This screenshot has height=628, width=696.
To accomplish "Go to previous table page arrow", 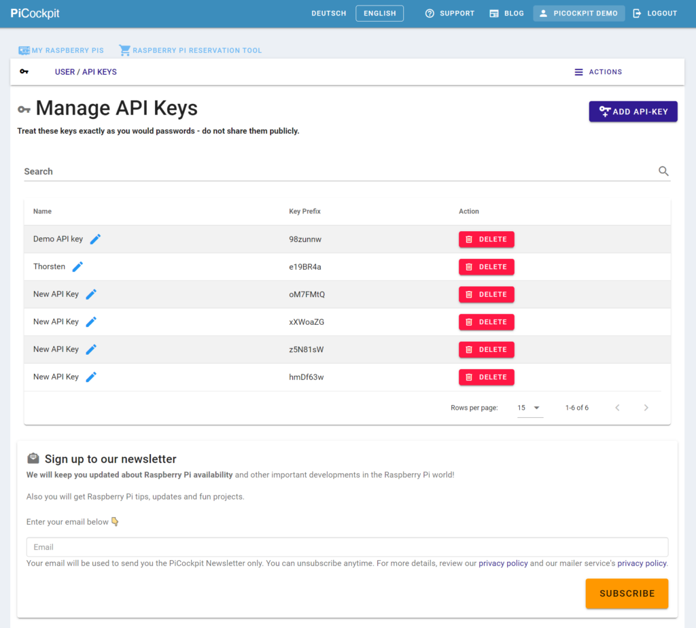I will pyautogui.click(x=617, y=407).
